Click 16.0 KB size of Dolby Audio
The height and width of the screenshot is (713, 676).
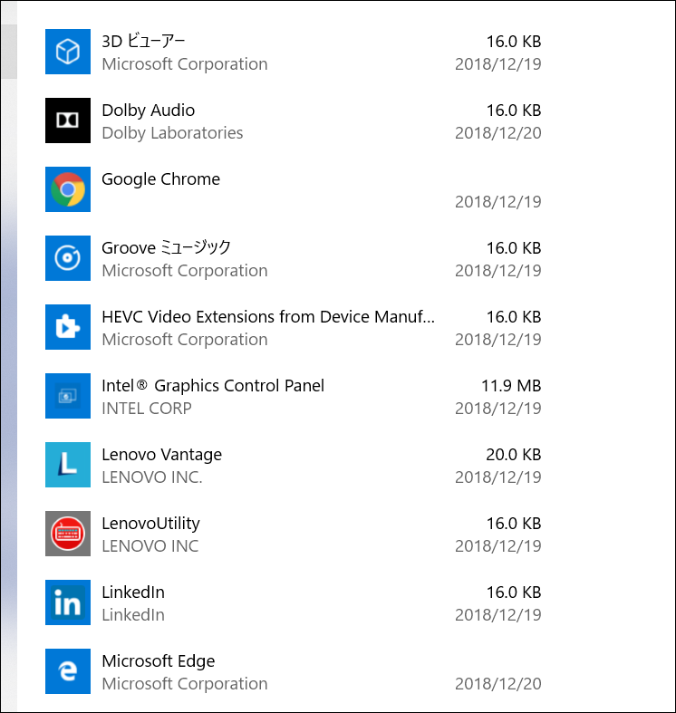514,111
